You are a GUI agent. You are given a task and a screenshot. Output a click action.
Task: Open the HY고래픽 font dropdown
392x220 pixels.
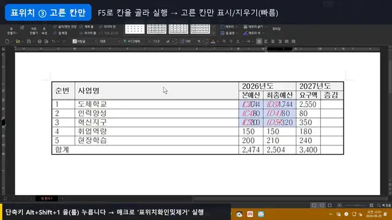pos(137,42)
